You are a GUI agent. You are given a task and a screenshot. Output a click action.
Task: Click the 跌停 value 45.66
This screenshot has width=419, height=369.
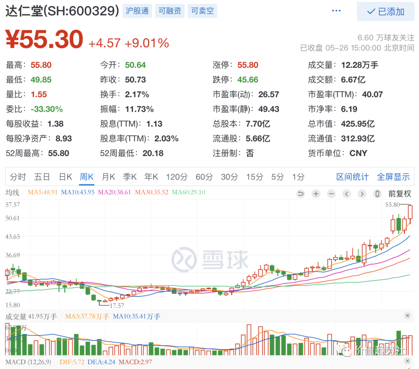pos(248,80)
